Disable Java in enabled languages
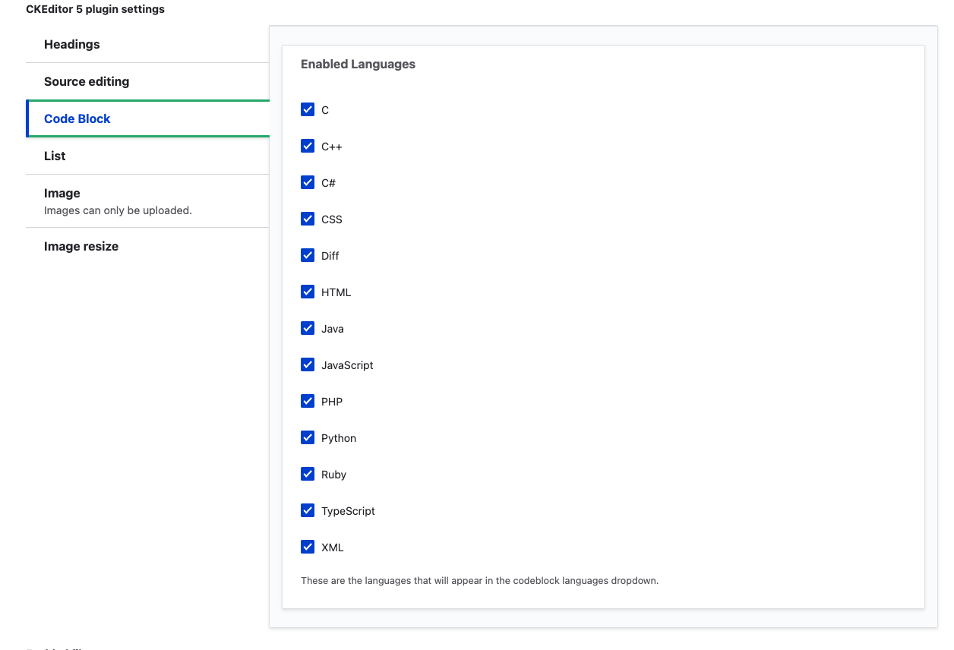Viewport: 954px width, 650px height. coord(308,328)
